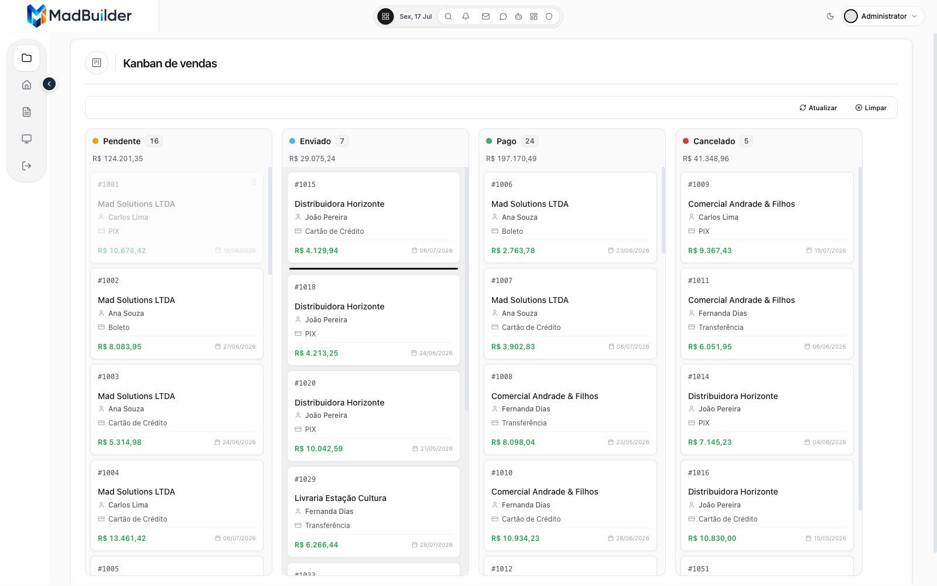The image size is (937, 586).
Task: Open notifications bell icon
Action: click(x=466, y=16)
